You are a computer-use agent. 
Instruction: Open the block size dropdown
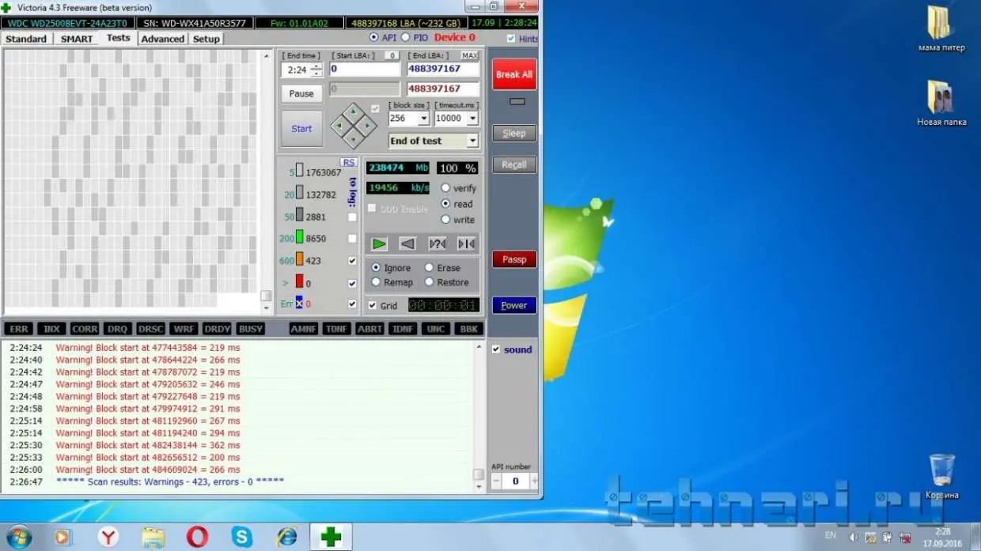pyautogui.click(x=423, y=119)
